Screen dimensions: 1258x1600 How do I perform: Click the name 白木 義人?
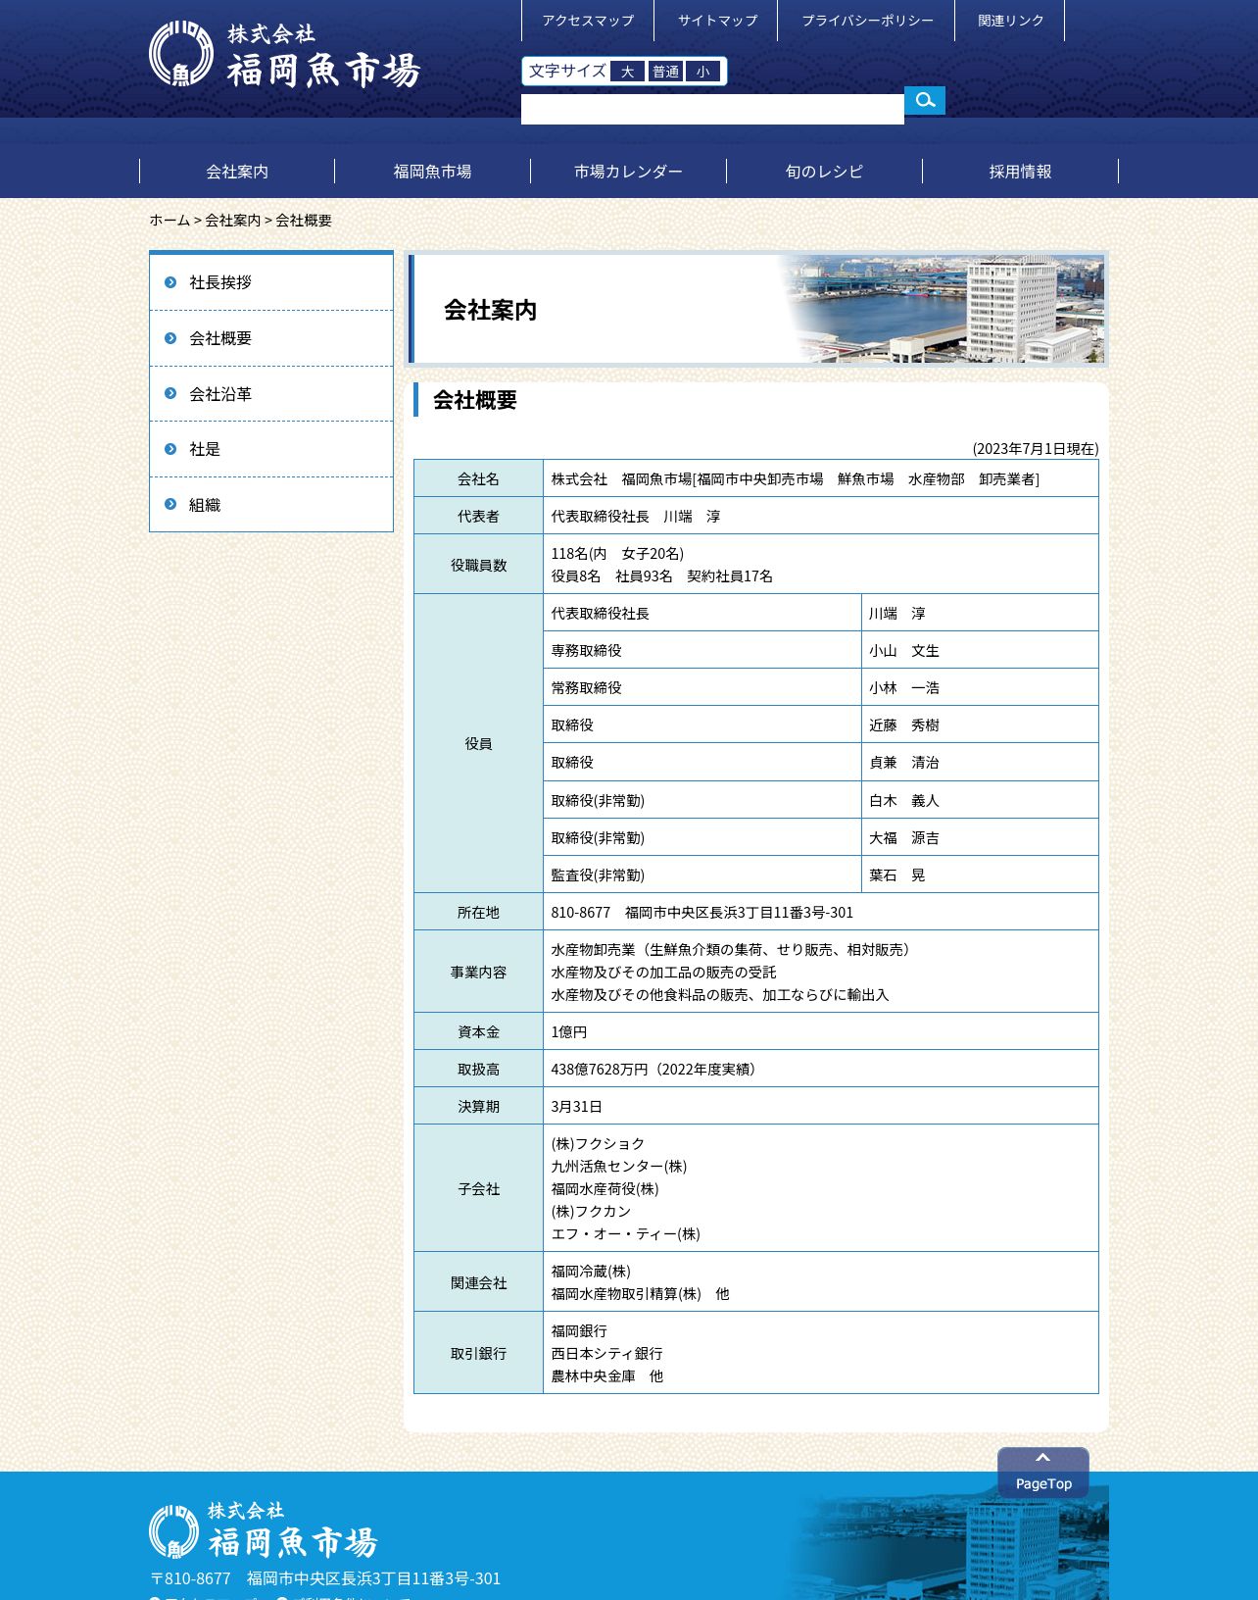coord(904,800)
